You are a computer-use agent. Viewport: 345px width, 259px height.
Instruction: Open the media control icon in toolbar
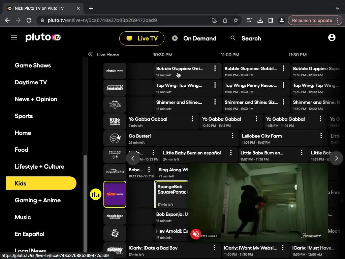pos(249,20)
